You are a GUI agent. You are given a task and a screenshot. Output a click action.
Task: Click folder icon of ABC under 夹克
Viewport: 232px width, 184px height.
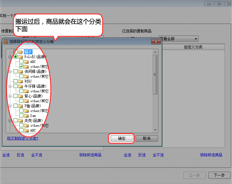pos(26,130)
